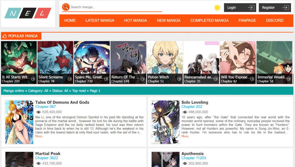Click Martial Peak cover image
The height and width of the screenshot is (167, 295).
click(19, 159)
